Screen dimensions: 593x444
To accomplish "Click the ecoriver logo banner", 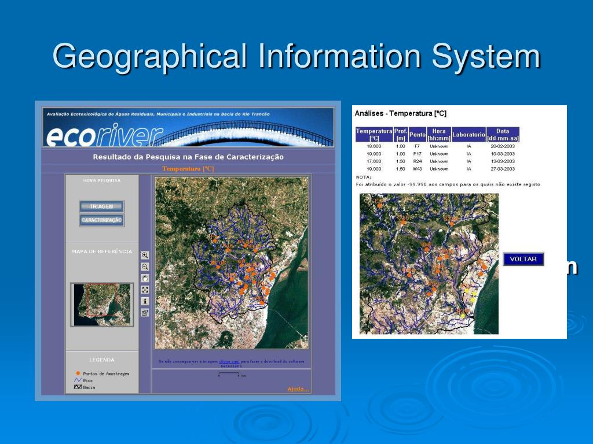I will 188,127.
